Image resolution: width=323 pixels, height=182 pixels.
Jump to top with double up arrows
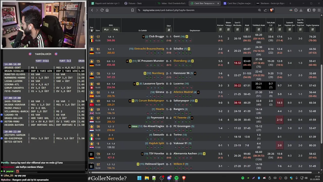pyautogui.click(x=91, y=154)
